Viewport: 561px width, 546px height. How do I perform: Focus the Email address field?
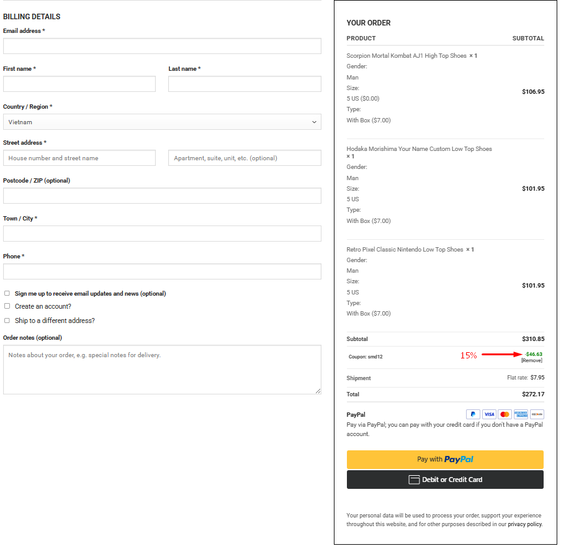click(x=162, y=46)
